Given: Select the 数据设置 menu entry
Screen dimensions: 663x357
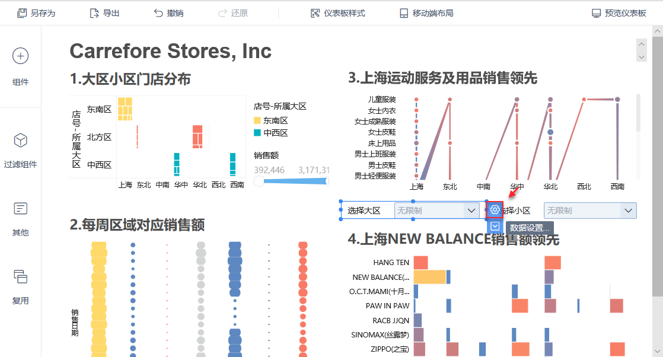Looking at the screenshot, I should pos(530,228).
